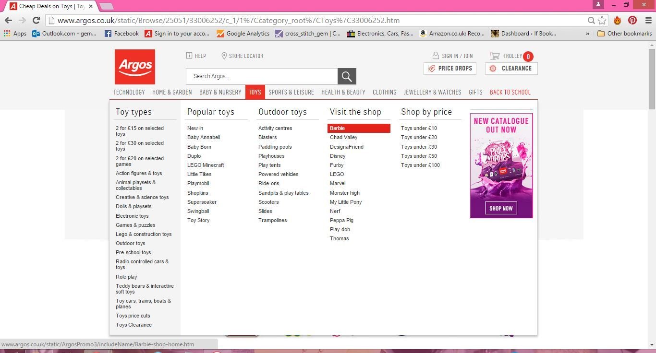Open the cross_stitch_gem bookmark
The width and height of the screenshot is (656, 353).
[308, 34]
